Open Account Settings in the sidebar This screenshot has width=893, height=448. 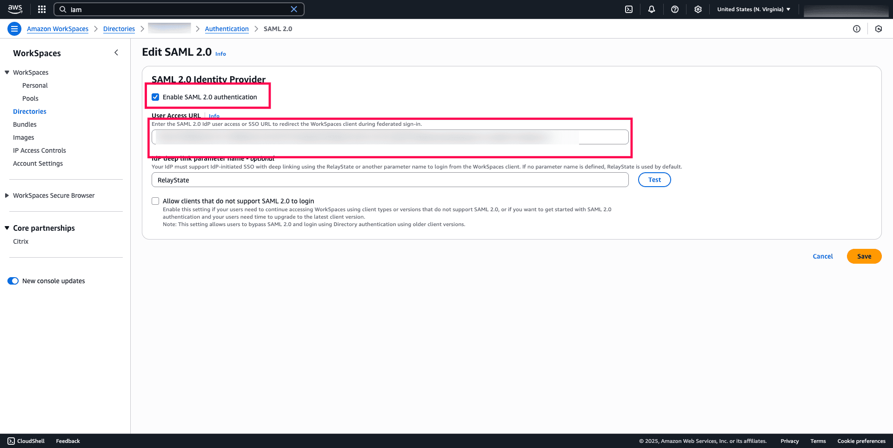[38, 163]
